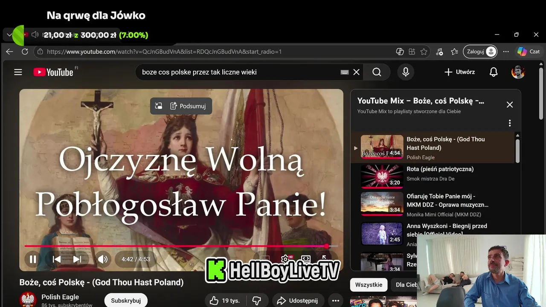Expand tab actions chevron at top-left
546x307 pixels.
click(x=9, y=35)
